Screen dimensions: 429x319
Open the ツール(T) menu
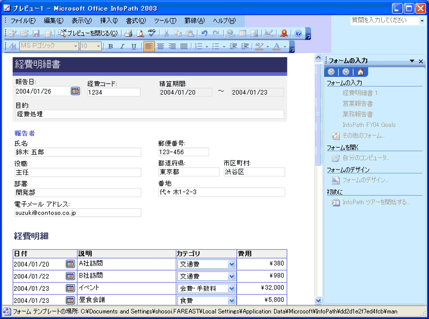(x=165, y=20)
